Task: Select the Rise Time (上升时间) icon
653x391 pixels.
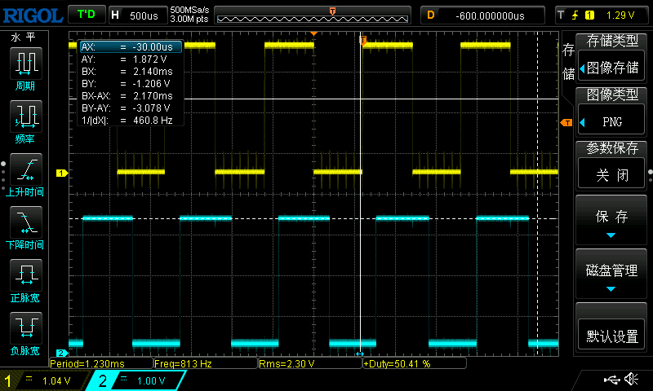Action: click(x=26, y=169)
